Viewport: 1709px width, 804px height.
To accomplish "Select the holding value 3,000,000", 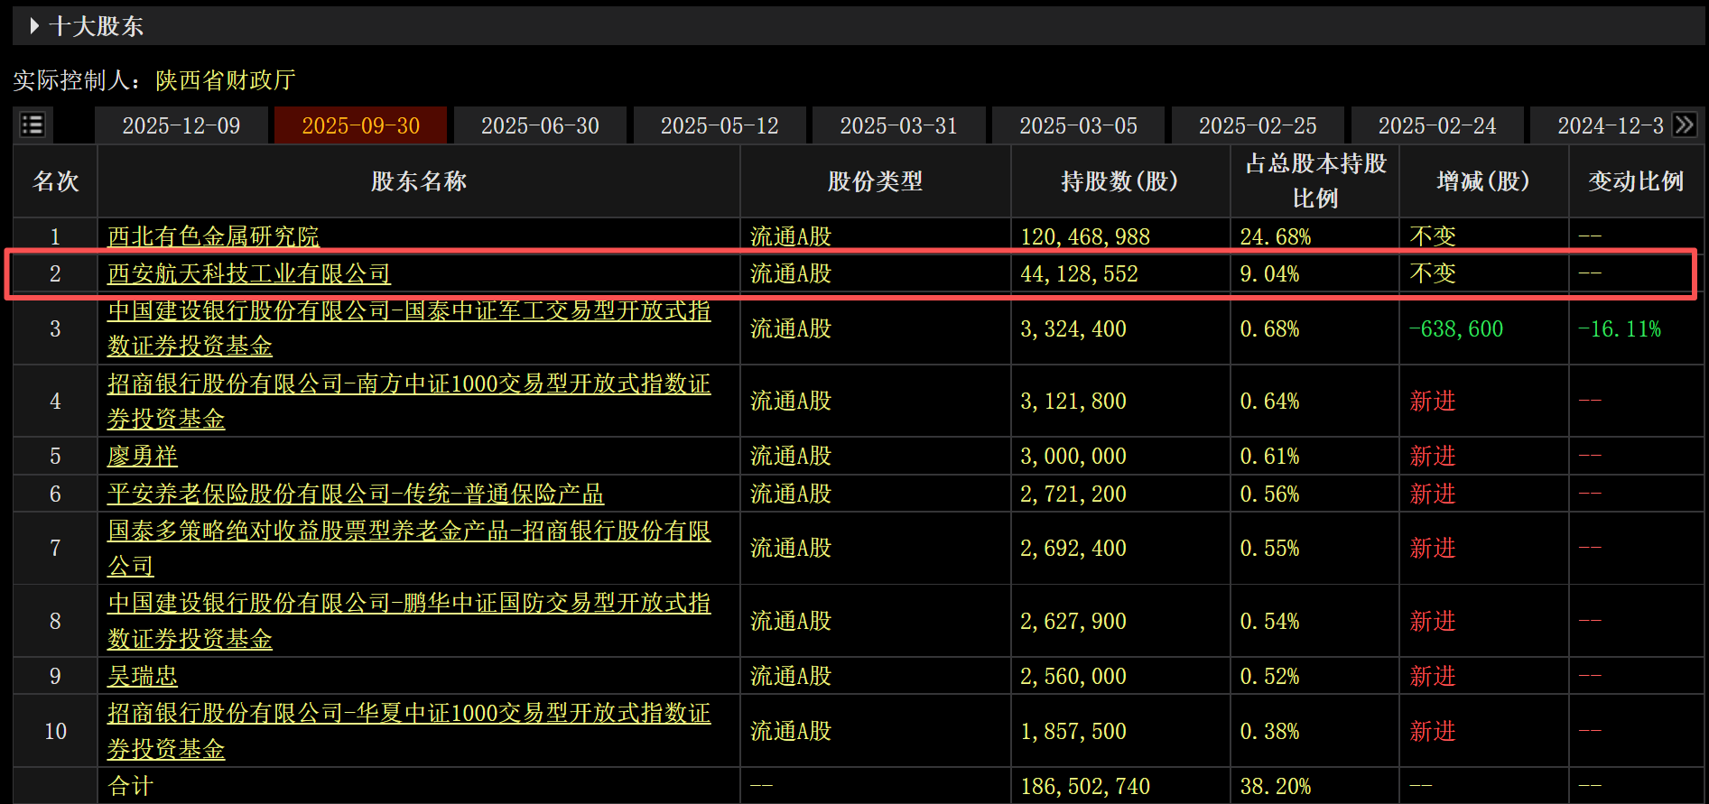I will pyautogui.click(x=1073, y=456).
